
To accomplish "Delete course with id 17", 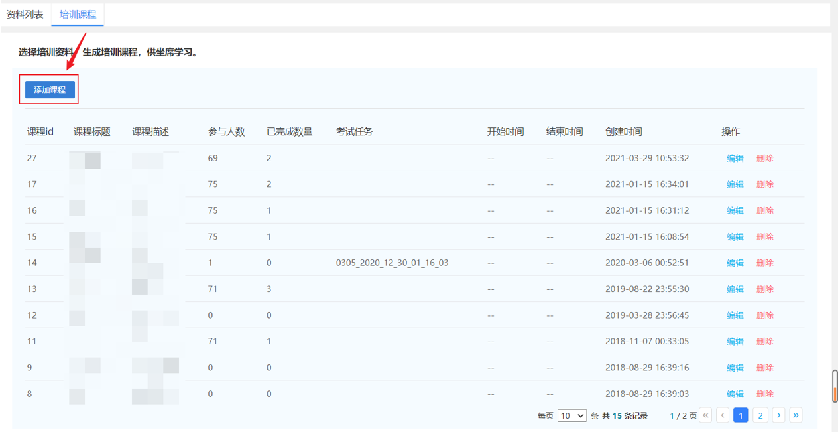I will pyautogui.click(x=764, y=184).
